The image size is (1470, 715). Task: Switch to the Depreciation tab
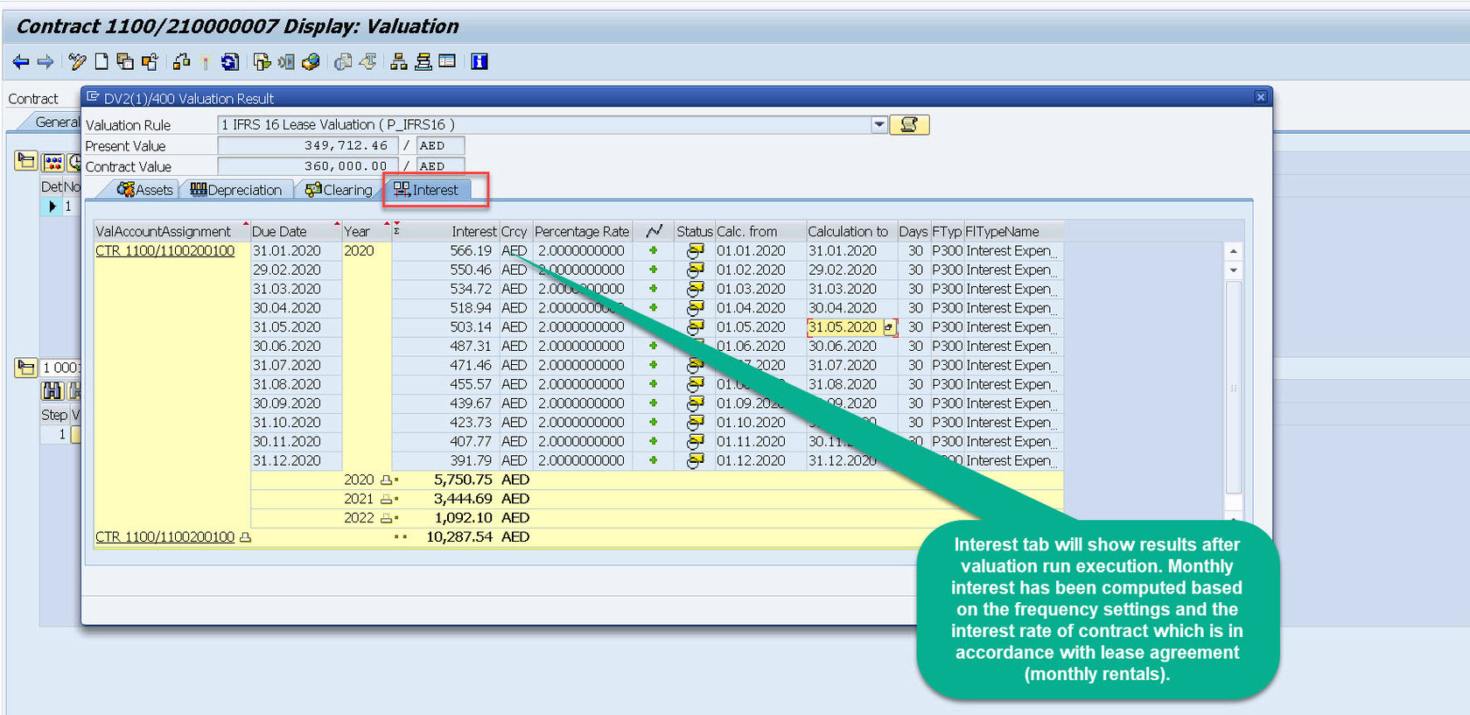pyautogui.click(x=236, y=190)
